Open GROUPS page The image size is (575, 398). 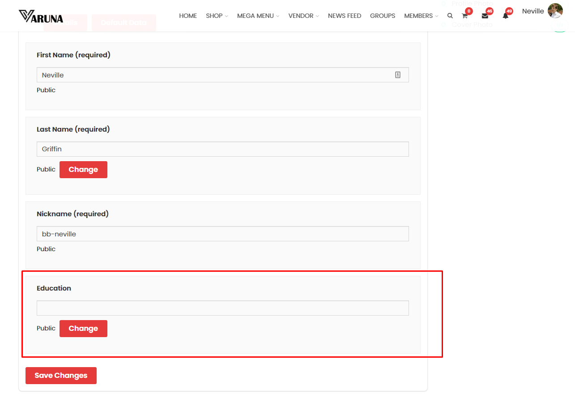pos(383,16)
